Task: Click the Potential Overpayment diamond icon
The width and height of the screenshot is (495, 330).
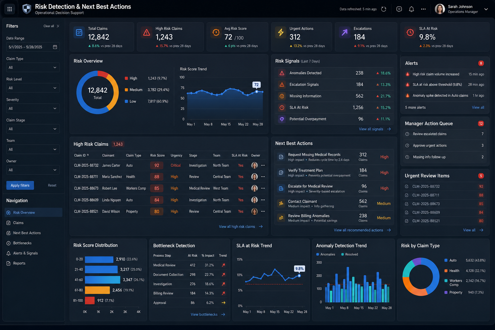Action: click(282, 119)
